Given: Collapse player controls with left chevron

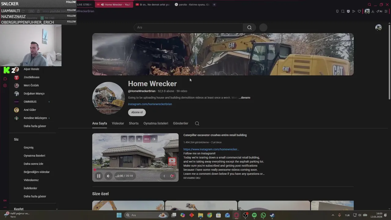Looking at the screenshot, I should click(x=164, y=176).
